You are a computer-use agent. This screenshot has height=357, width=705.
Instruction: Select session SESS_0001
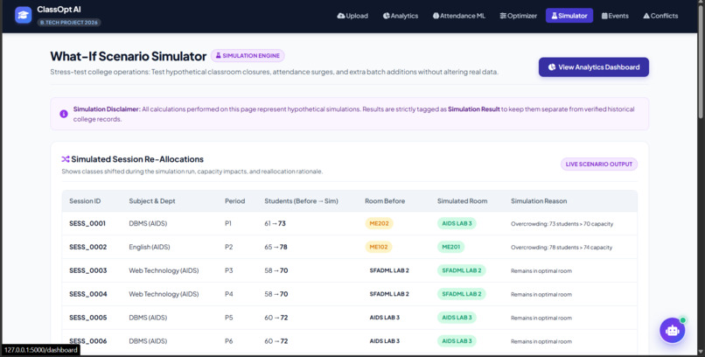[x=87, y=223]
